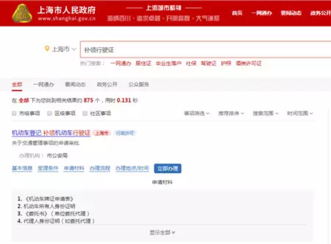
Task: Open result 机动车登记 补领机动车行驶证
Action: (x=51, y=133)
